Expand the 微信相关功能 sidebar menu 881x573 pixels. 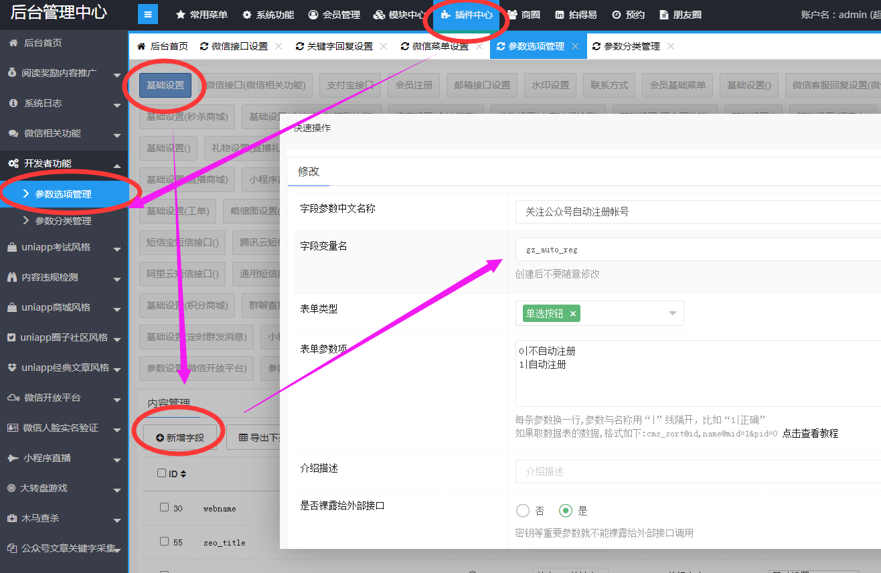[x=116, y=135]
